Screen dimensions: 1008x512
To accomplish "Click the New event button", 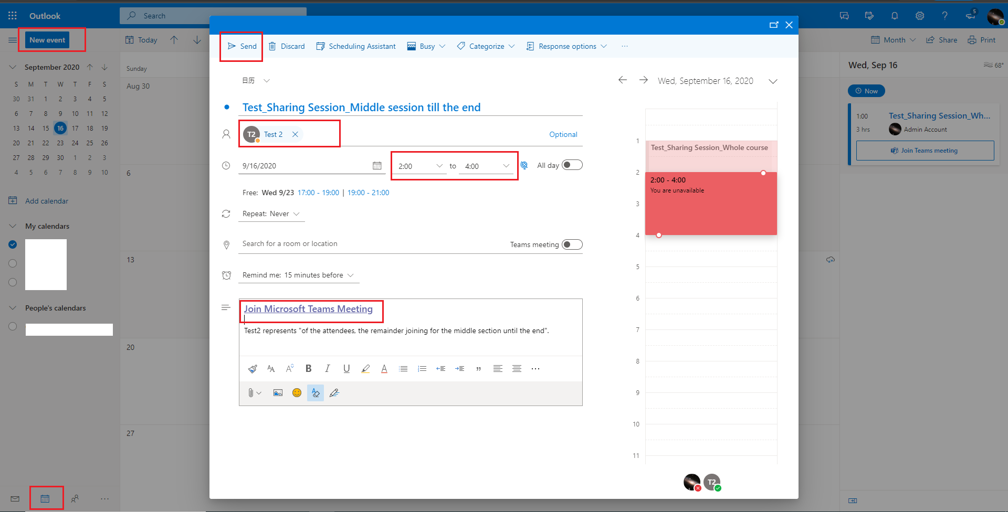I will click(x=47, y=40).
